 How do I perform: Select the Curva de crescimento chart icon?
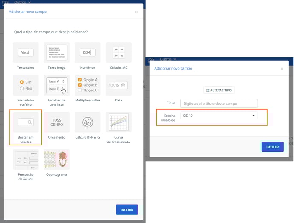pos(118,122)
